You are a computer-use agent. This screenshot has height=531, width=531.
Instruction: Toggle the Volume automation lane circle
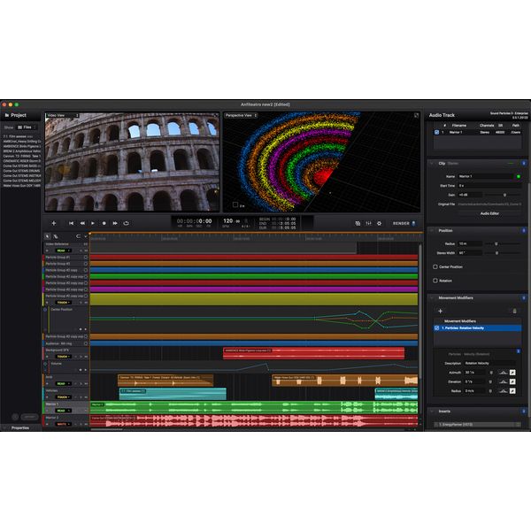[45, 364]
